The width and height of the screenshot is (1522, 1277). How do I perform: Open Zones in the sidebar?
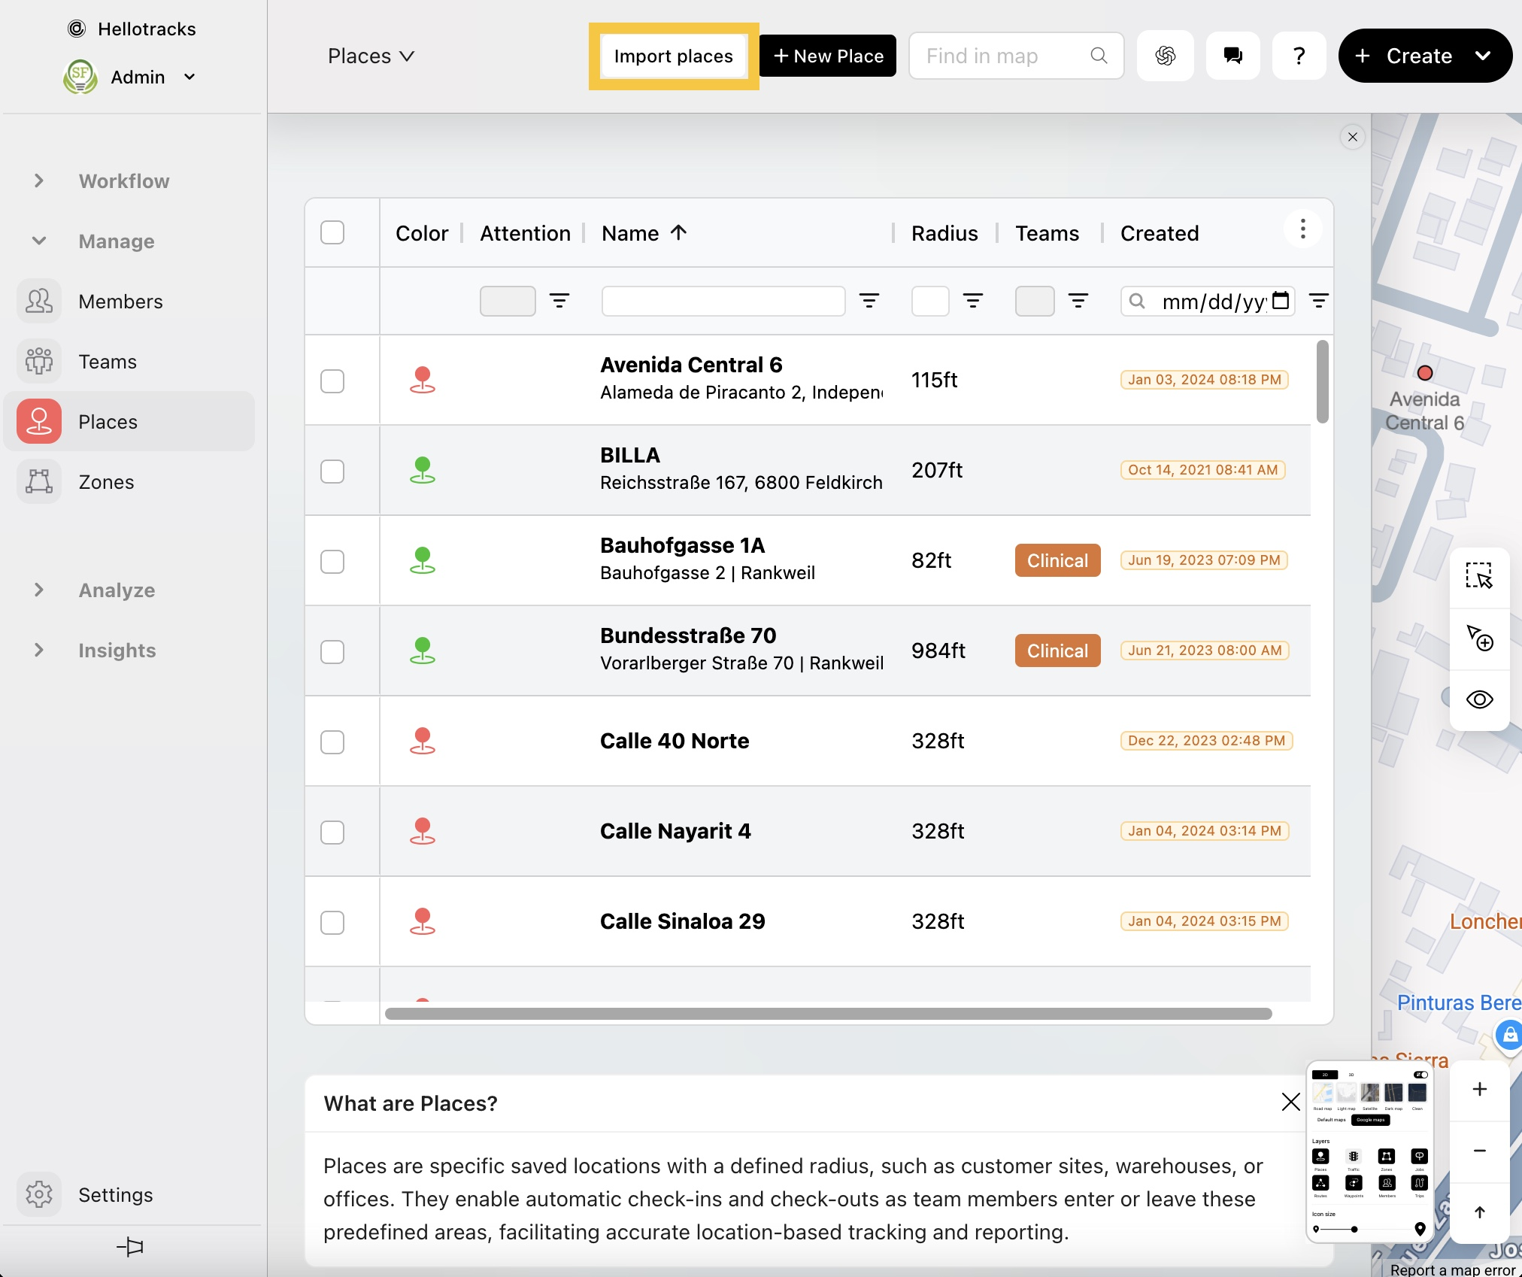pos(106,481)
